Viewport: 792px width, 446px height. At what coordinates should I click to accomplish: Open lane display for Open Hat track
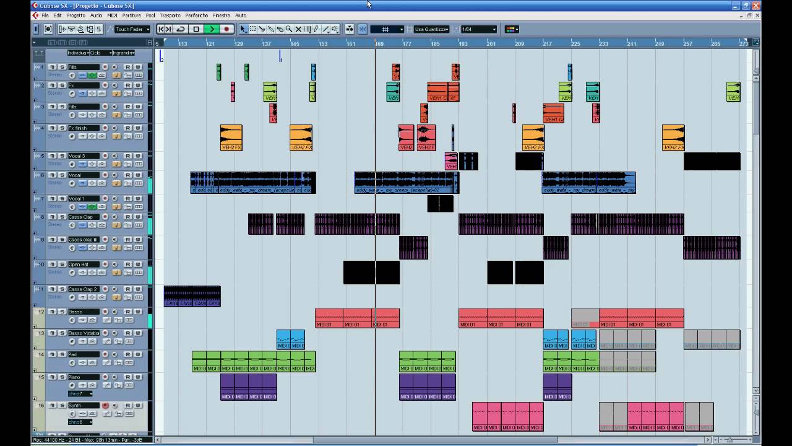tap(139, 273)
